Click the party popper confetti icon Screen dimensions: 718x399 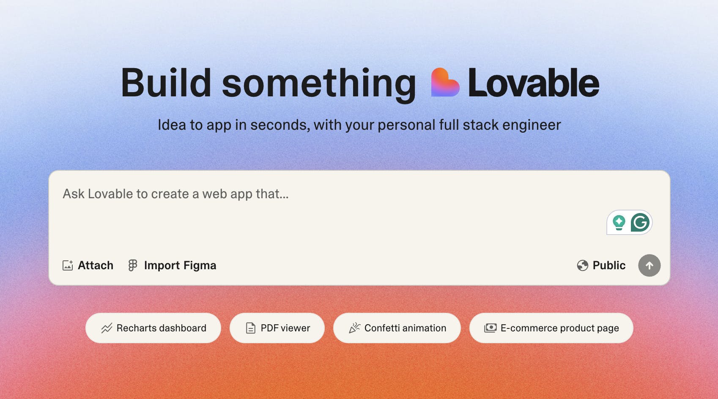354,328
